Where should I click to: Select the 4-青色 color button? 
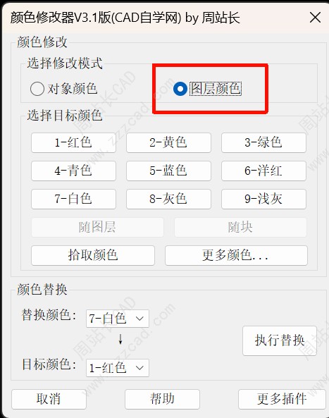[x=73, y=171]
